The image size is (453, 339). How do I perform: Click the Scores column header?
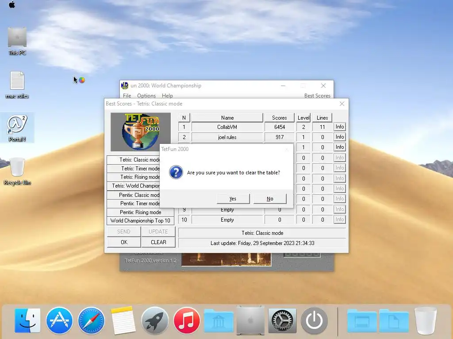point(280,117)
